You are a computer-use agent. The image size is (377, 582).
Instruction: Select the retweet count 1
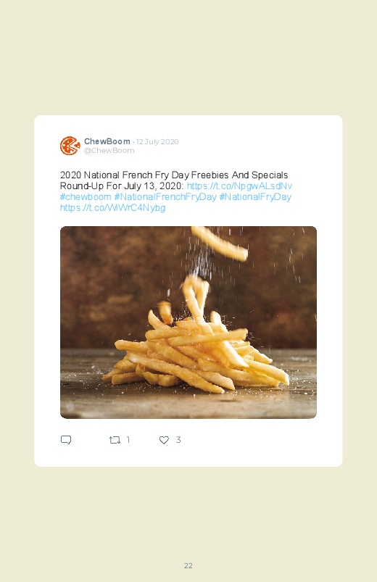coord(128,440)
